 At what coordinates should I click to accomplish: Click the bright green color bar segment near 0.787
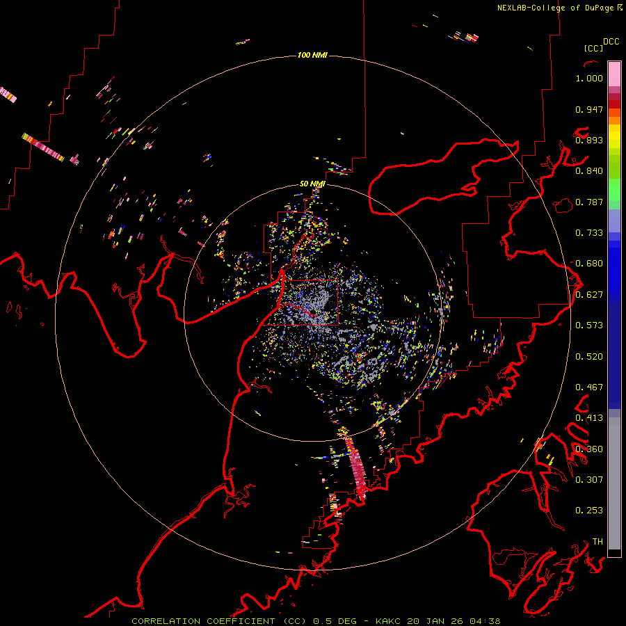(x=614, y=190)
